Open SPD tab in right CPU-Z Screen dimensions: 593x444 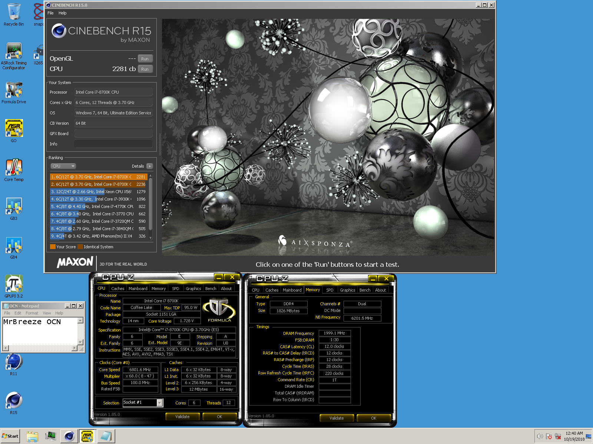pyautogui.click(x=330, y=290)
